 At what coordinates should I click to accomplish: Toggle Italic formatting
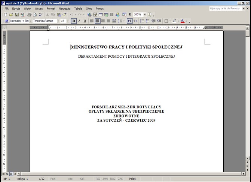click(79, 21)
